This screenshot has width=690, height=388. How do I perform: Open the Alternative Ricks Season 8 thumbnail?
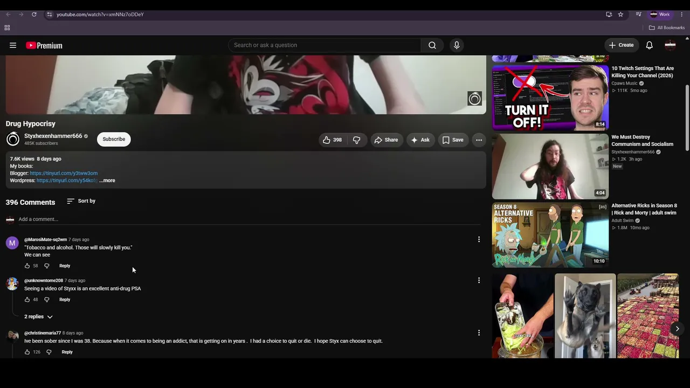(x=550, y=235)
